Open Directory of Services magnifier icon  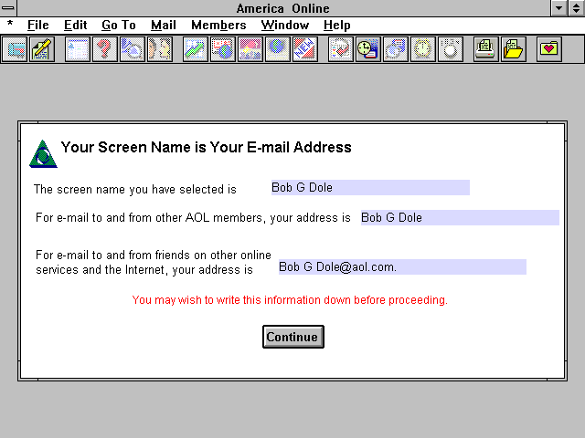click(x=133, y=49)
